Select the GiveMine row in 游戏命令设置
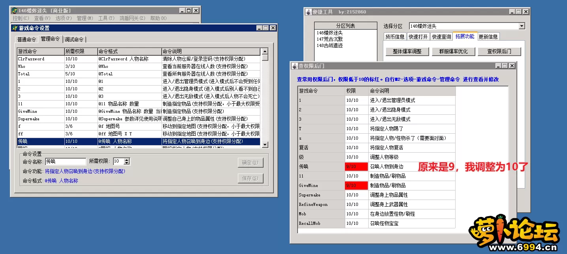Viewport: 567px width, 254px height. (139, 111)
